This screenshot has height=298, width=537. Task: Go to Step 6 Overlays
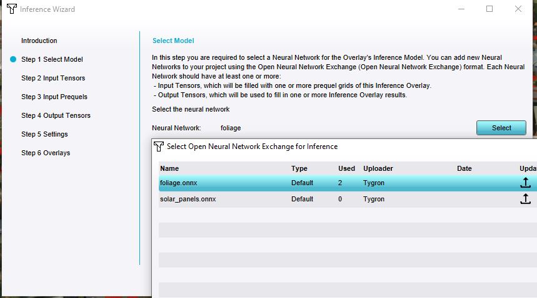point(46,153)
